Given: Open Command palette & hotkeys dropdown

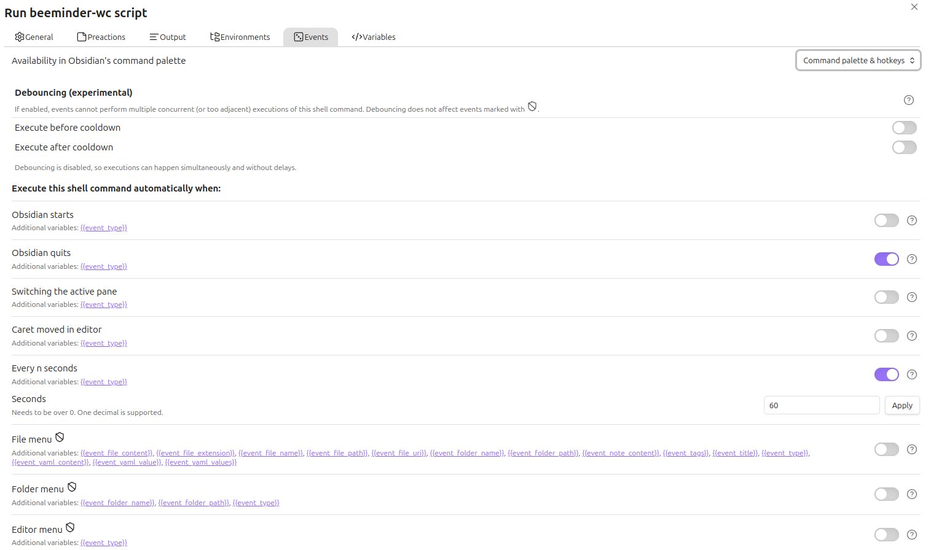Looking at the screenshot, I should (x=858, y=60).
